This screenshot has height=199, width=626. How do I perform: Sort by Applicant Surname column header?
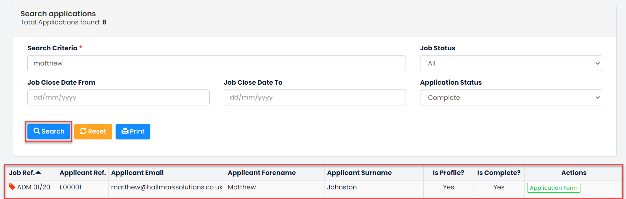[359, 173]
